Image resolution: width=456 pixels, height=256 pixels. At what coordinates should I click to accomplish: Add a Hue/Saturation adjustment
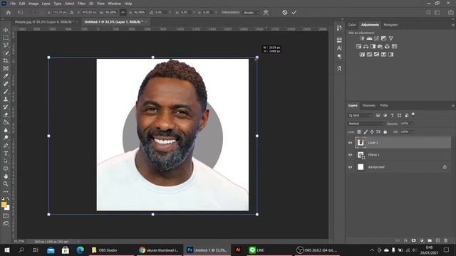point(358,46)
